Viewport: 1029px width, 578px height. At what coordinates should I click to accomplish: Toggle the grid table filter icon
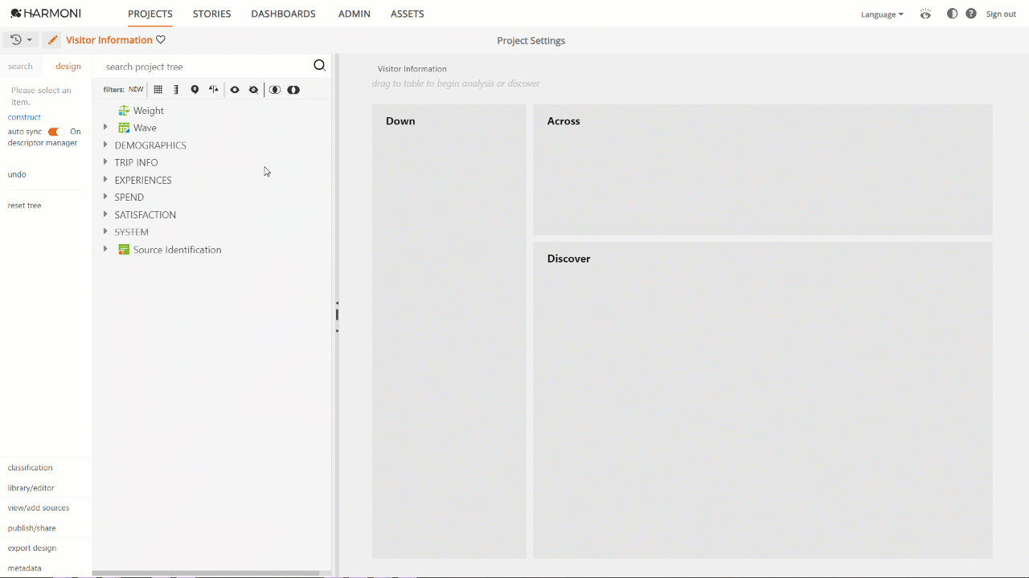158,90
